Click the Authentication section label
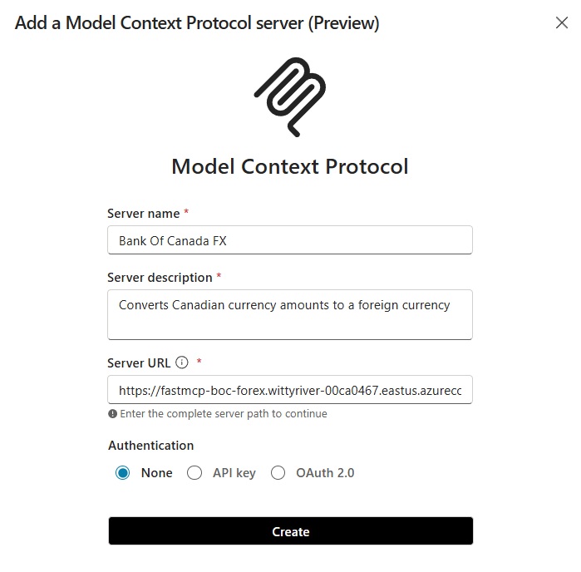The height and width of the screenshot is (572, 581). pyautogui.click(x=150, y=445)
